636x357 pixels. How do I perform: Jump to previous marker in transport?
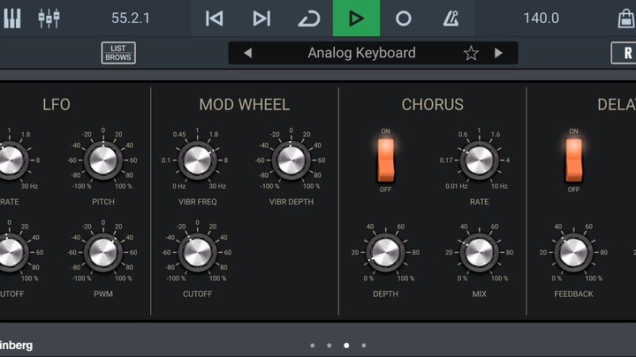coord(214,19)
